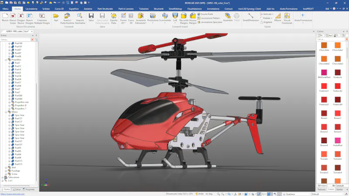This screenshot has width=349, height=196.
Task: Collapse the Motor assembly node
Action: click(6, 112)
